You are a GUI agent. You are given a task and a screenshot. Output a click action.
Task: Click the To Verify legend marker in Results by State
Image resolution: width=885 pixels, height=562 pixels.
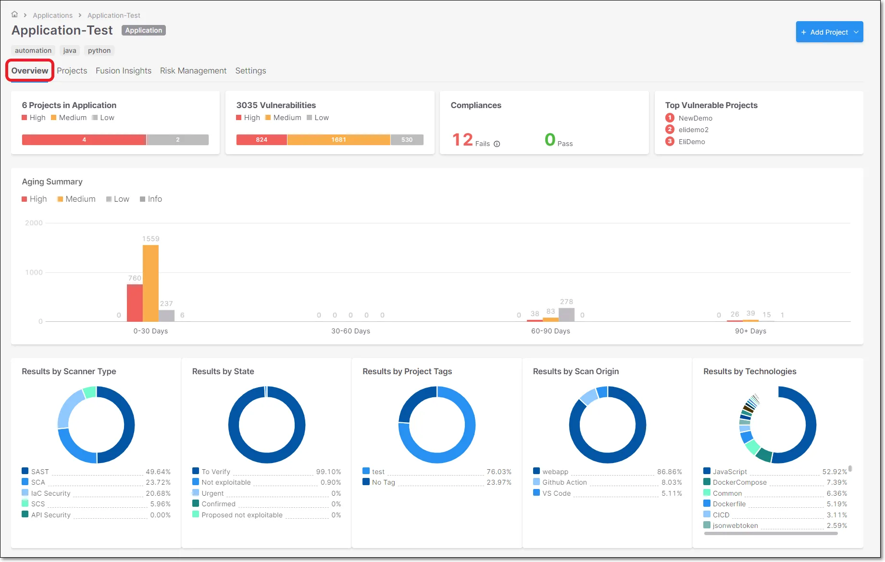pyautogui.click(x=196, y=471)
